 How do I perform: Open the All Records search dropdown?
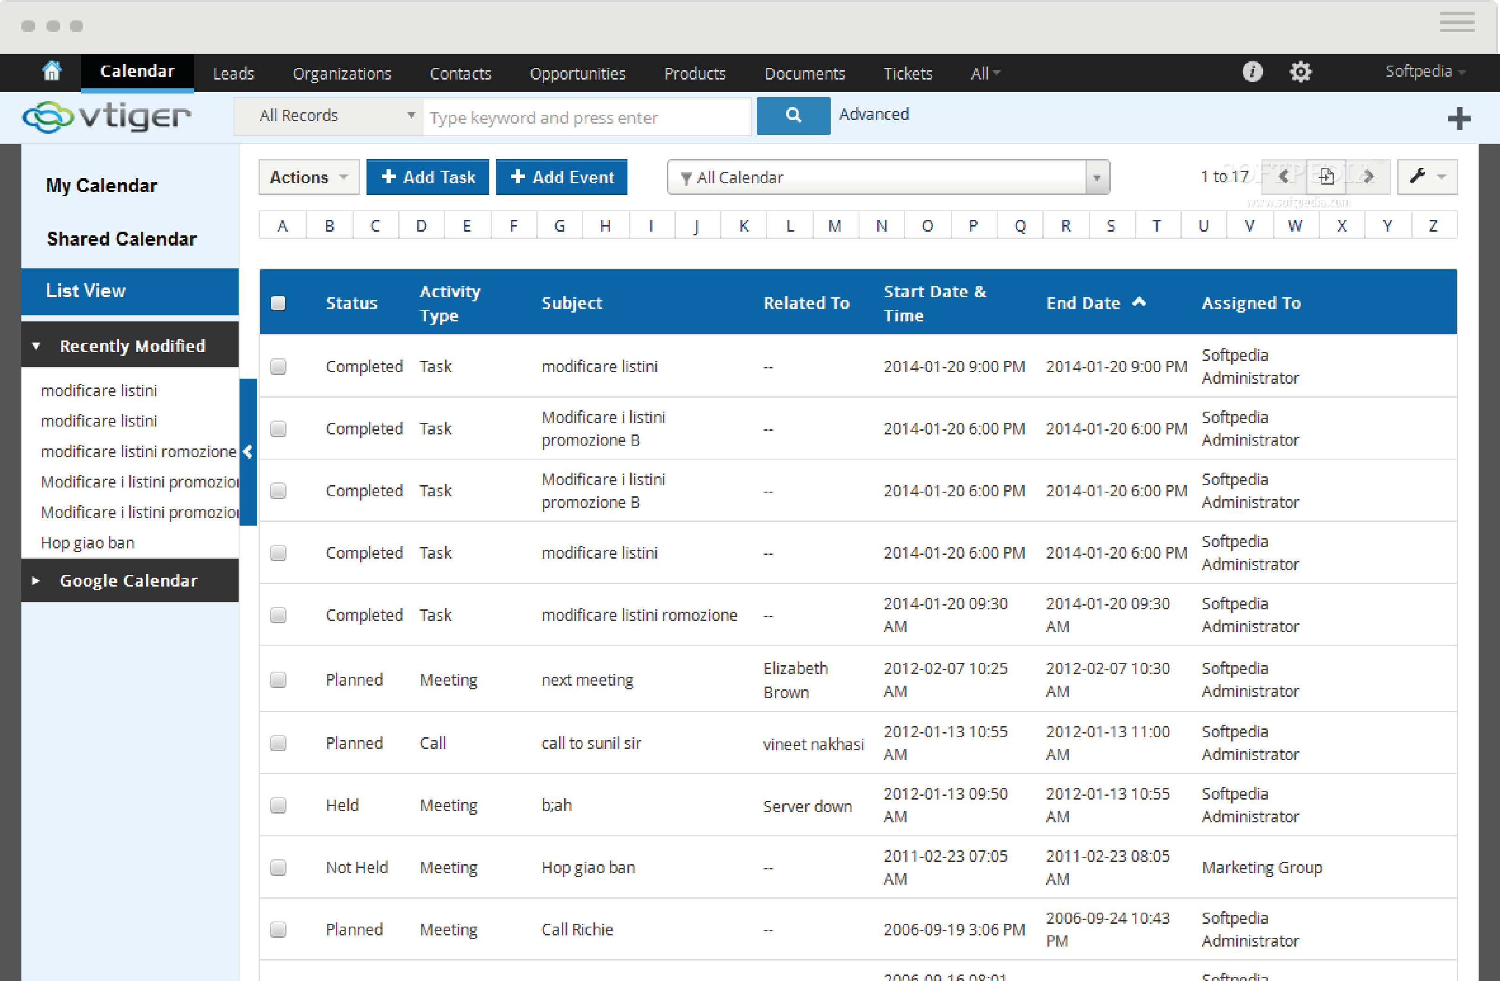click(x=329, y=116)
